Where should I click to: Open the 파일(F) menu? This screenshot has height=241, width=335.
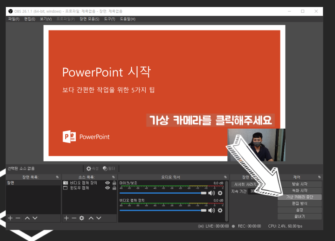tap(14, 19)
